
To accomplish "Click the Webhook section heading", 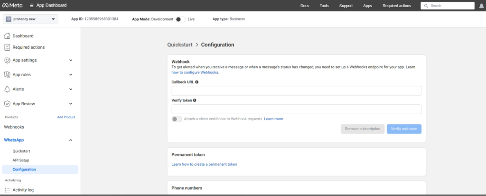I will [x=180, y=62].
